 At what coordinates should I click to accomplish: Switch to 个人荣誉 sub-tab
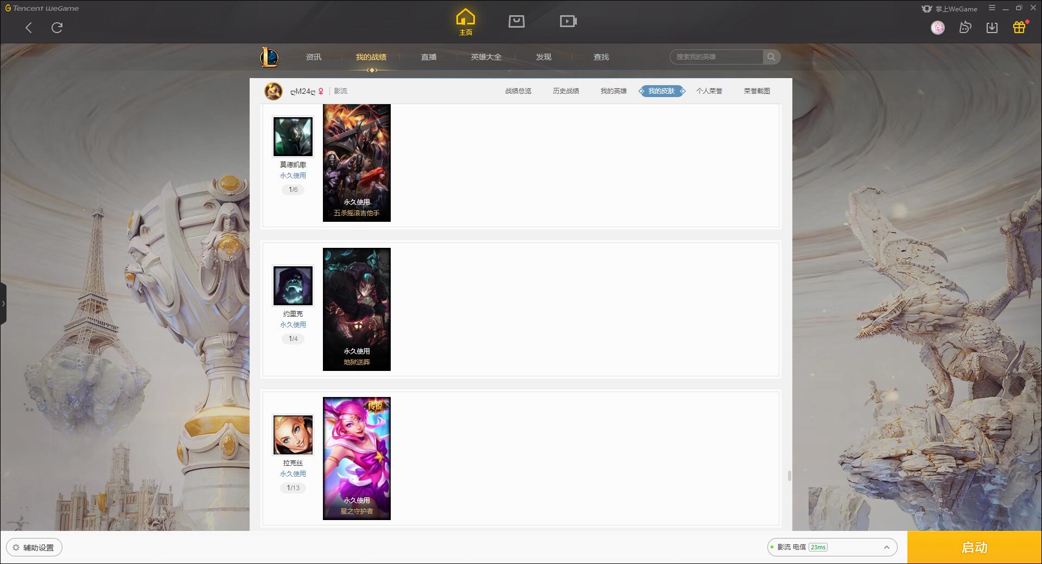click(x=709, y=91)
